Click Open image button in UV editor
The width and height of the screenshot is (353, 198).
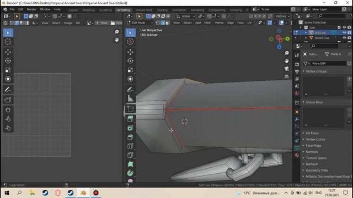pos(116,23)
